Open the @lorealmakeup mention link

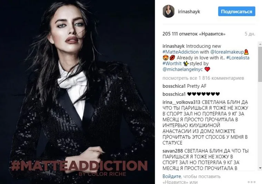227,52
